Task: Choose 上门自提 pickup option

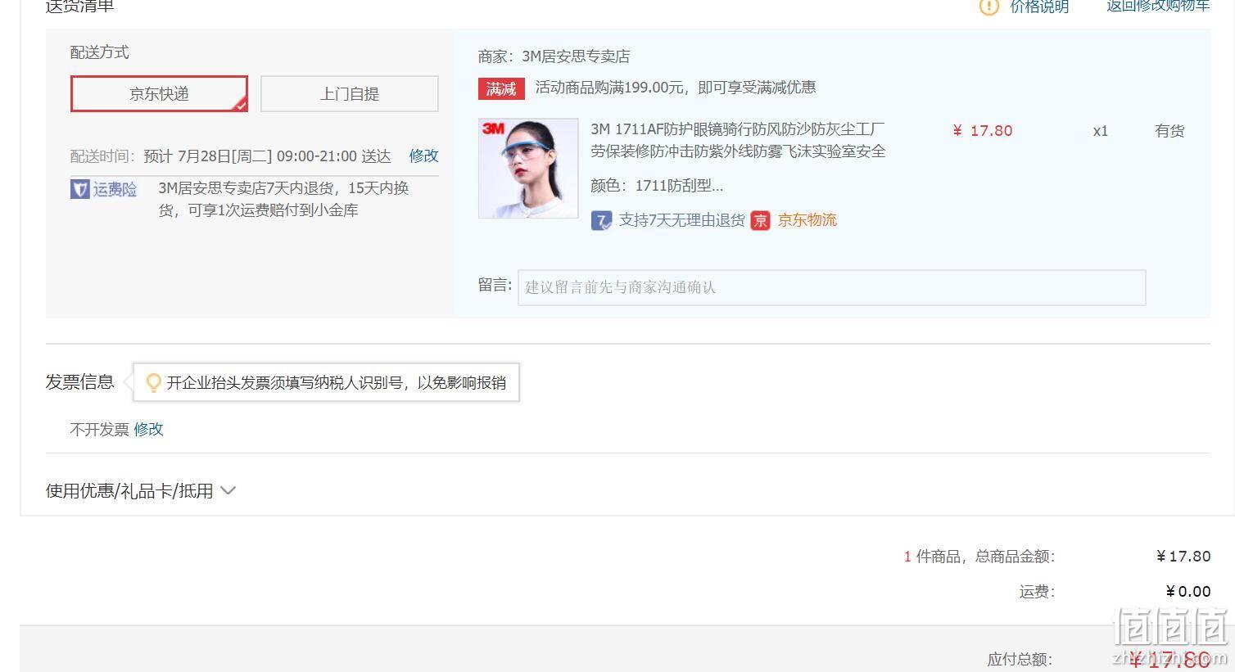Action: pos(350,93)
